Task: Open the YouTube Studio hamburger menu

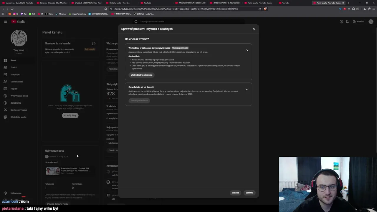Action: click(5, 21)
